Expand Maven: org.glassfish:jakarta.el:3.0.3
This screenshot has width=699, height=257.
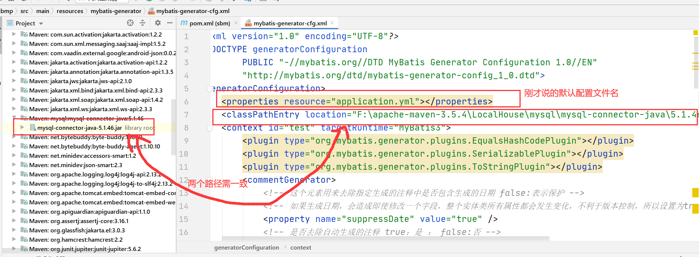click(14, 230)
